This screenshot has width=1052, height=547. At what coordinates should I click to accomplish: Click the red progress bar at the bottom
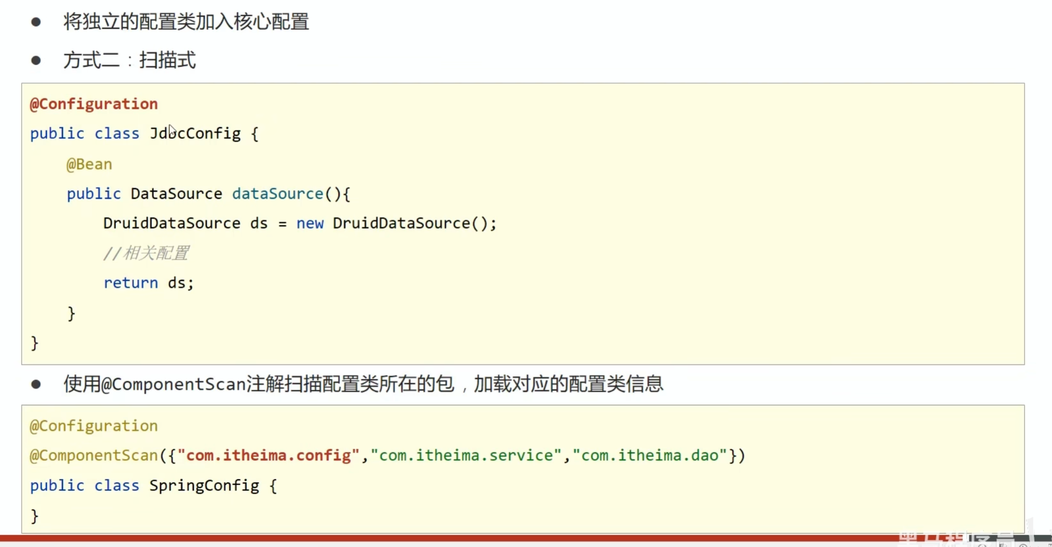point(433,537)
